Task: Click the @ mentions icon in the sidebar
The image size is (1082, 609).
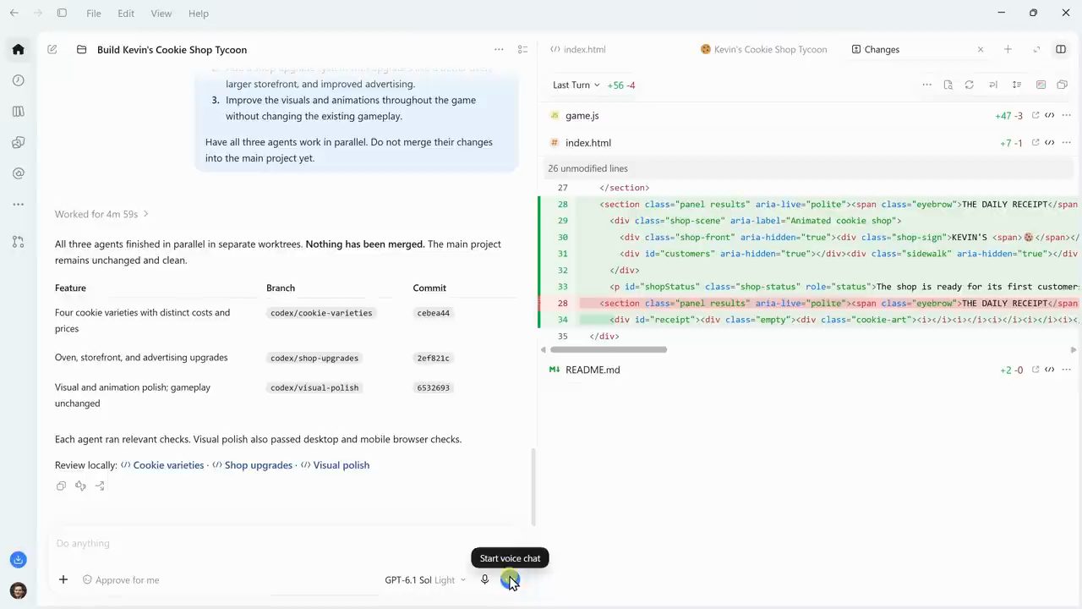Action: click(18, 173)
